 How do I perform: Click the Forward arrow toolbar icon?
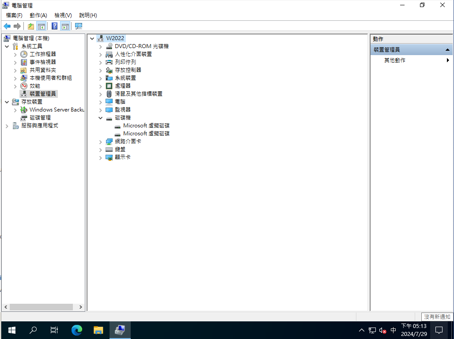[17, 26]
